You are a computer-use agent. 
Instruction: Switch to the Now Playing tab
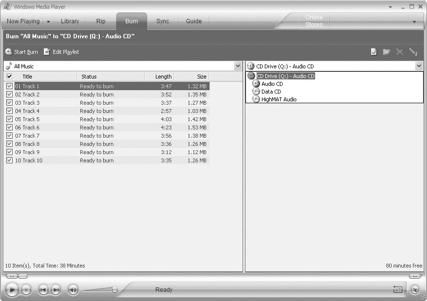pyautogui.click(x=23, y=21)
